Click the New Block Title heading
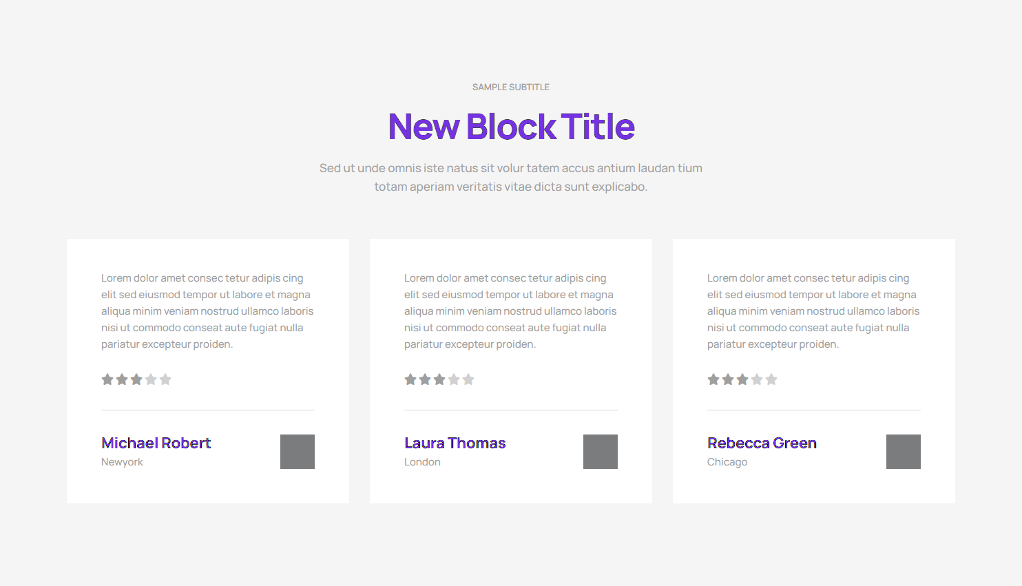 coord(511,127)
